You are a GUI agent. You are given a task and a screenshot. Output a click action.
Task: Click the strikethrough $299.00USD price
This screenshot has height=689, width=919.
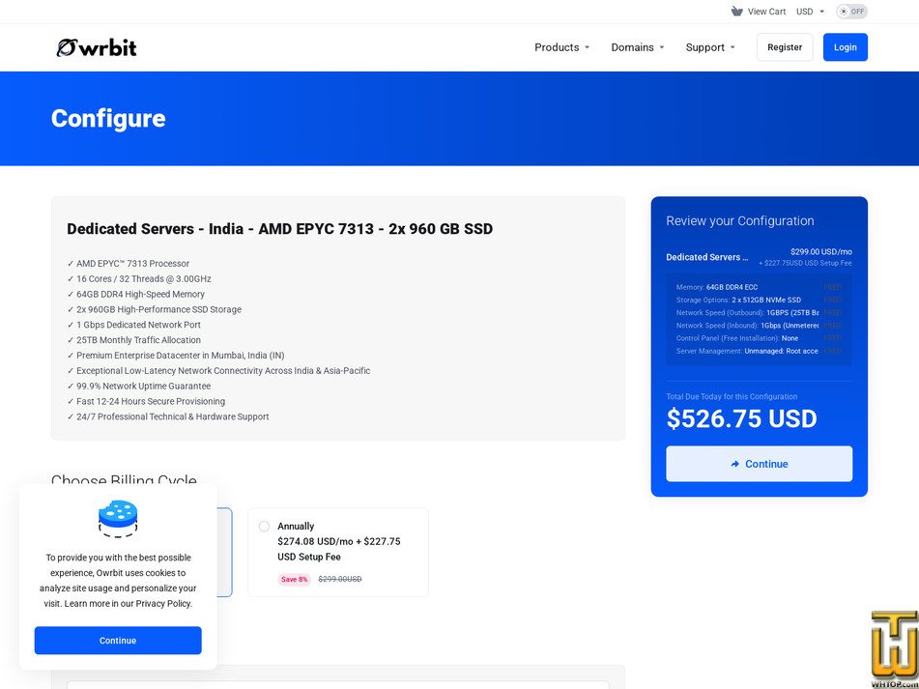point(340,580)
